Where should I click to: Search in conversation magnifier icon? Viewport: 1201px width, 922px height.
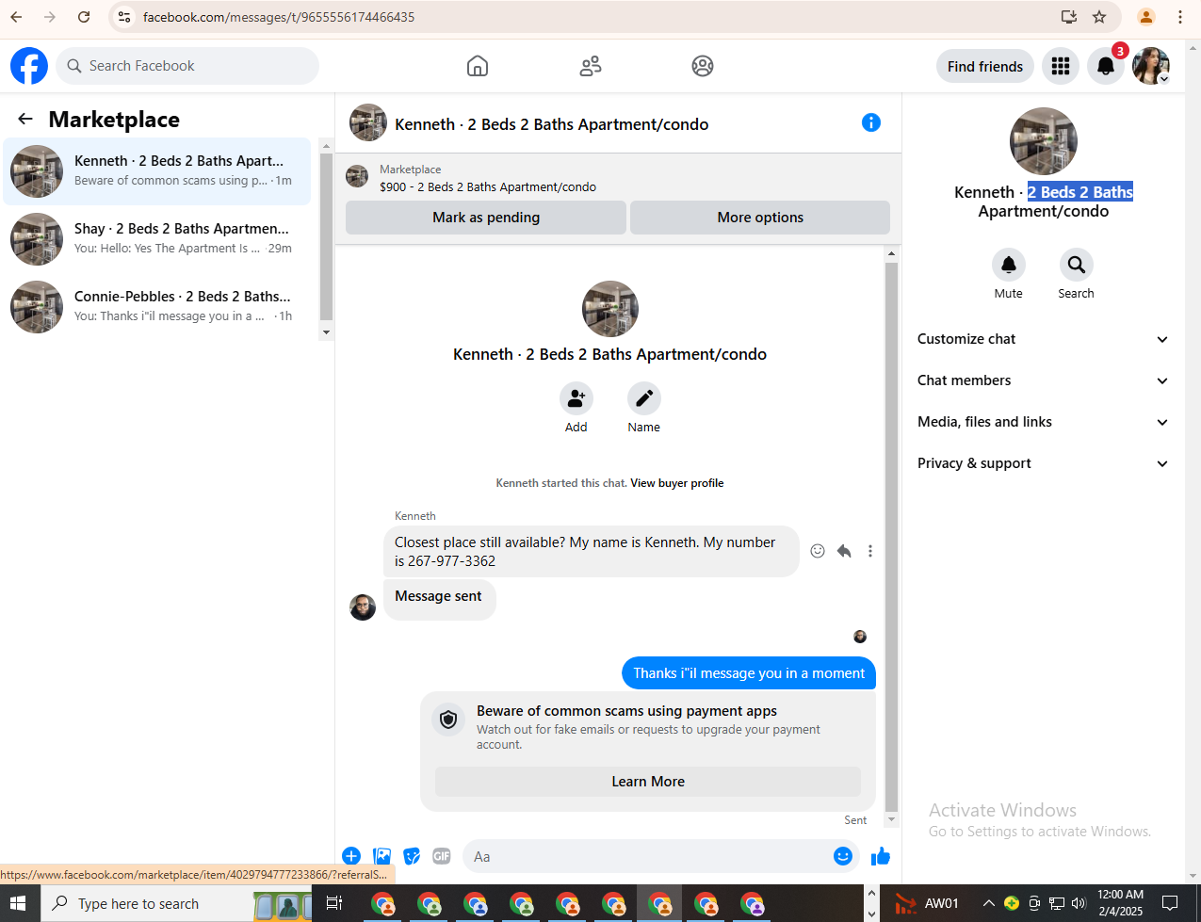1077,265
